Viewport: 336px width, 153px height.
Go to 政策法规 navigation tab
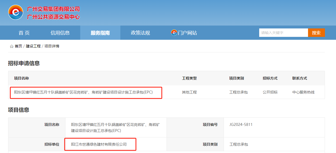click(x=140, y=33)
